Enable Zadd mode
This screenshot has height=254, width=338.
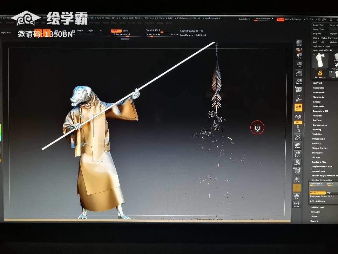pos(116,31)
